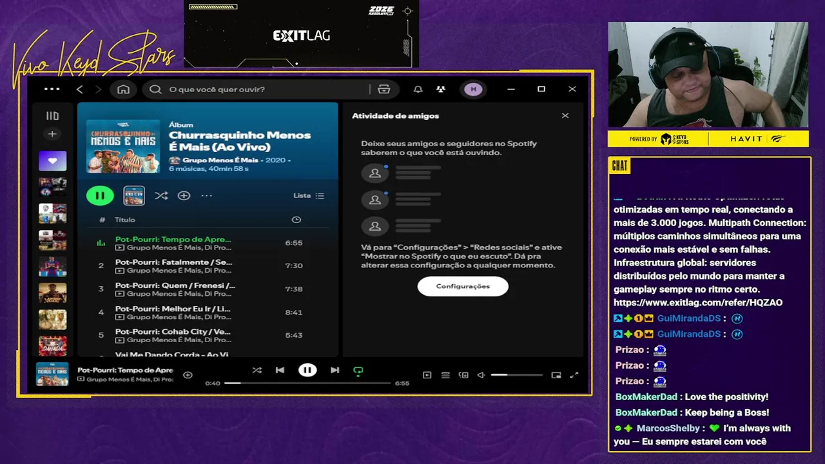Open the first playlist under Liked Songs
The image size is (825, 464).
pyautogui.click(x=52, y=187)
